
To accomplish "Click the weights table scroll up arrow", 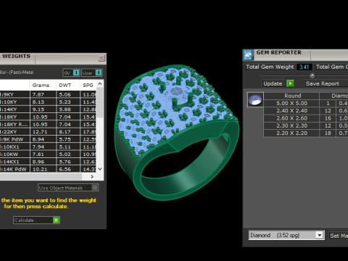I will 100,83.
